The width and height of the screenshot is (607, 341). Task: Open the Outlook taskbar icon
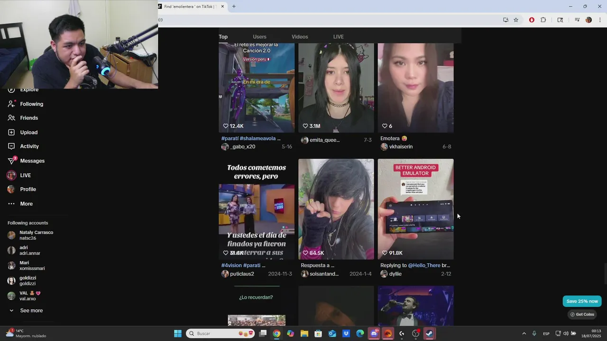(332, 333)
